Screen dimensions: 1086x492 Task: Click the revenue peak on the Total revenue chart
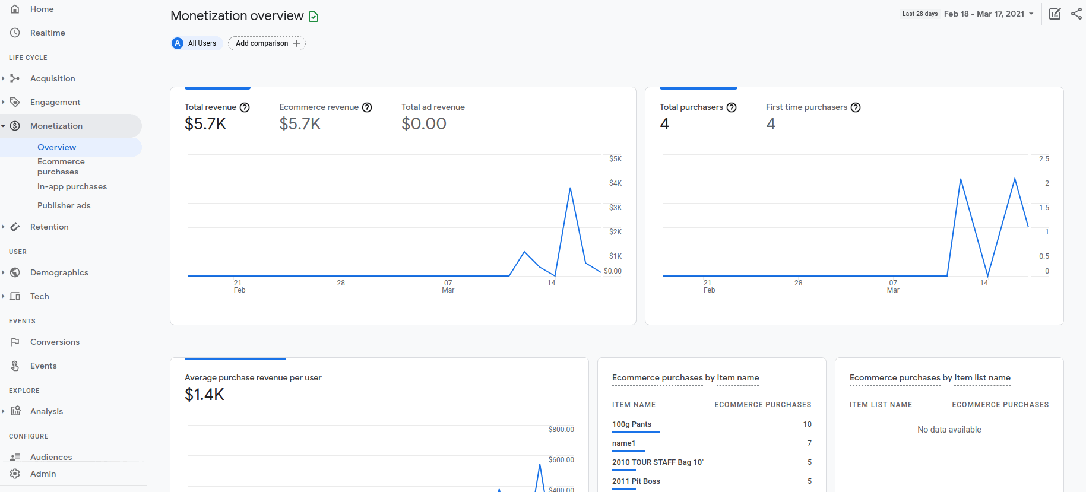(x=570, y=188)
